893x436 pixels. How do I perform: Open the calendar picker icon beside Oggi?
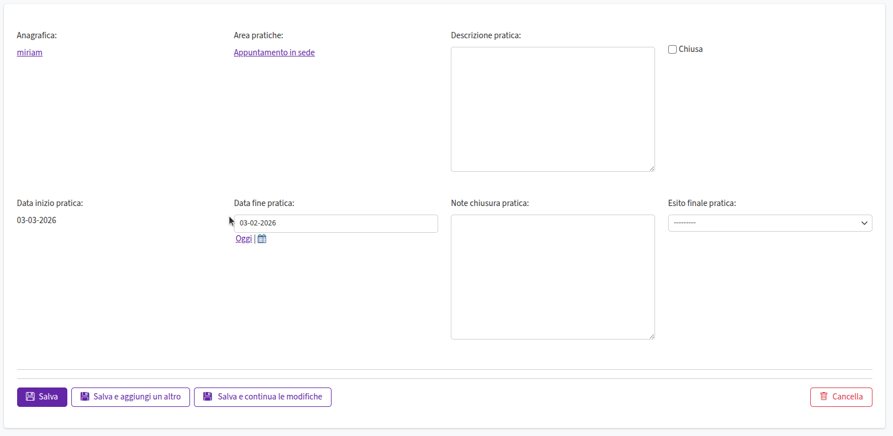tap(262, 239)
